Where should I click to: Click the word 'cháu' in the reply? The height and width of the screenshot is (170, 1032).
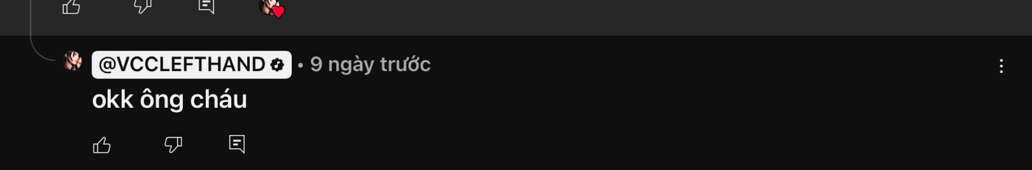[x=218, y=99]
